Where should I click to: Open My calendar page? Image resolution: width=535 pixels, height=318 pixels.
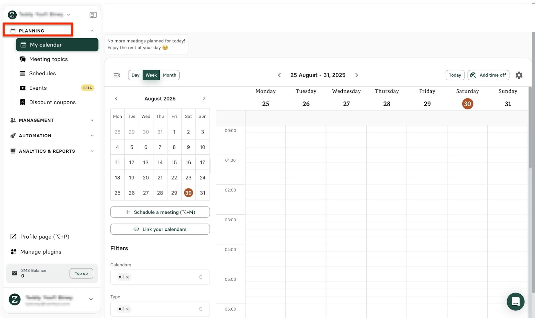click(57, 45)
